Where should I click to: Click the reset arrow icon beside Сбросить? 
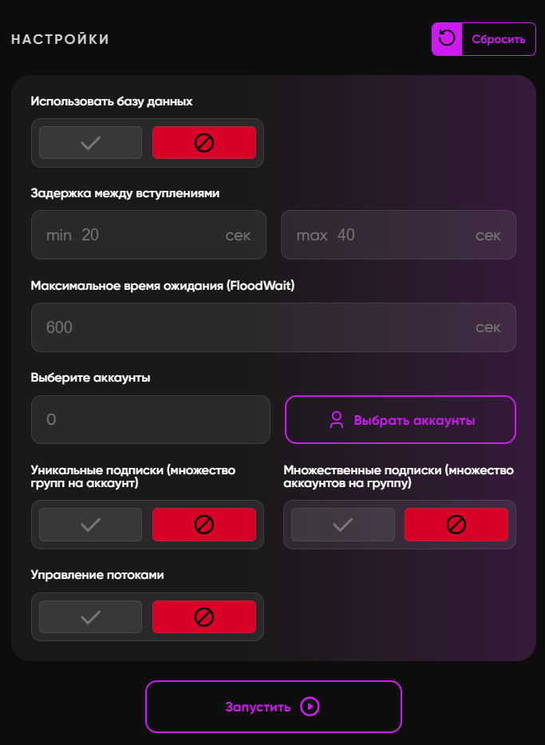pyautogui.click(x=447, y=38)
